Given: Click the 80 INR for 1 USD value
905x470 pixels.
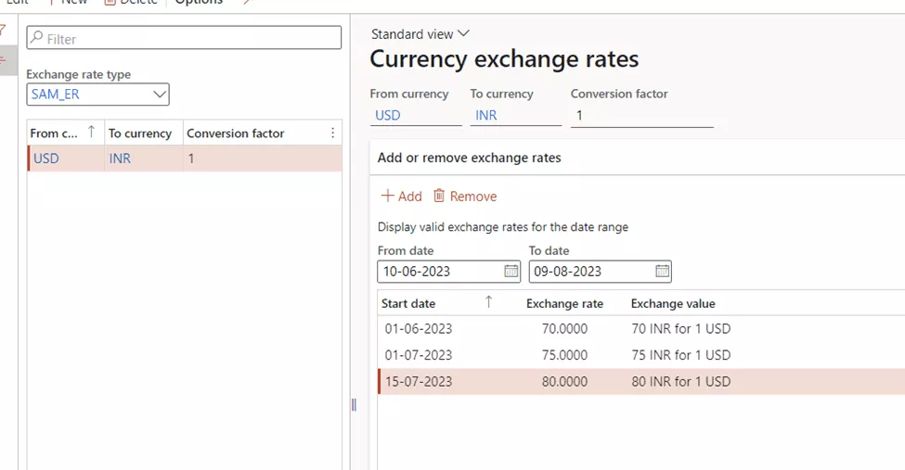Looking at the screenshot, I should coord(681,382).
